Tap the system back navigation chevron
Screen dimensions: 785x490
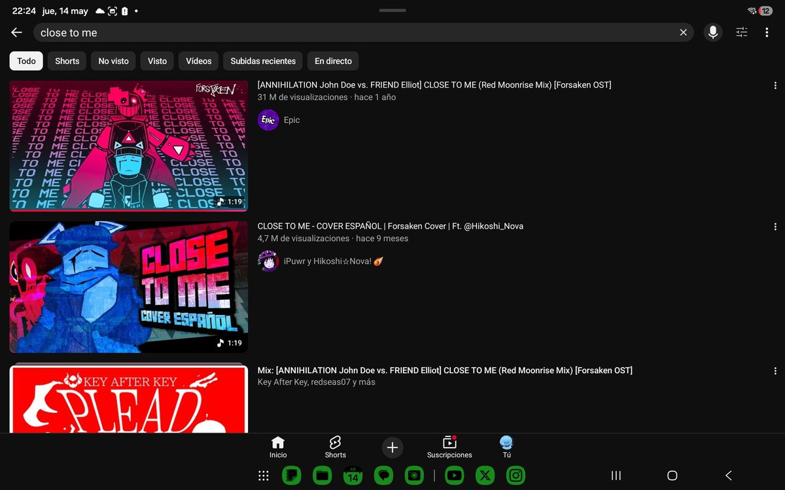tap(728, 476)
